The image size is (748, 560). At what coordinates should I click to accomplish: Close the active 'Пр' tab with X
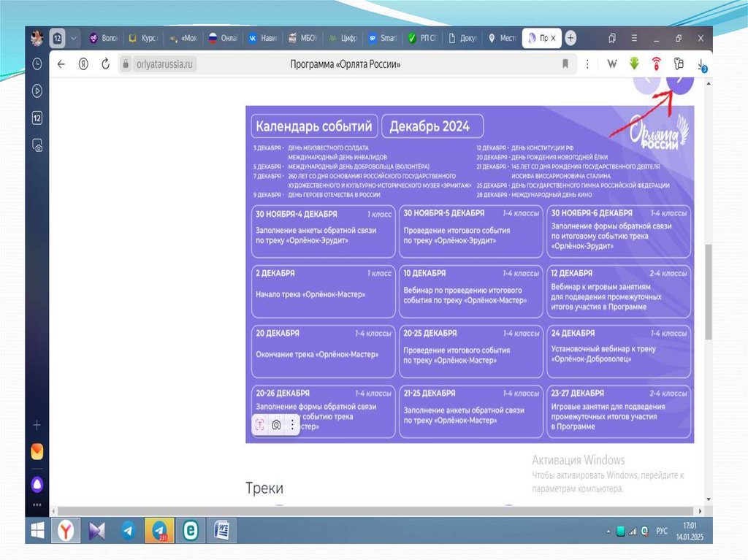pos(553,38)
